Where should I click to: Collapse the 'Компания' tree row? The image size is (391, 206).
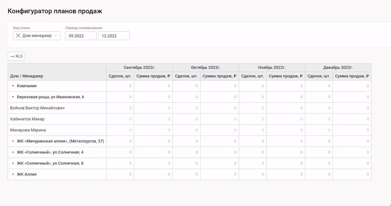[13, 86]
